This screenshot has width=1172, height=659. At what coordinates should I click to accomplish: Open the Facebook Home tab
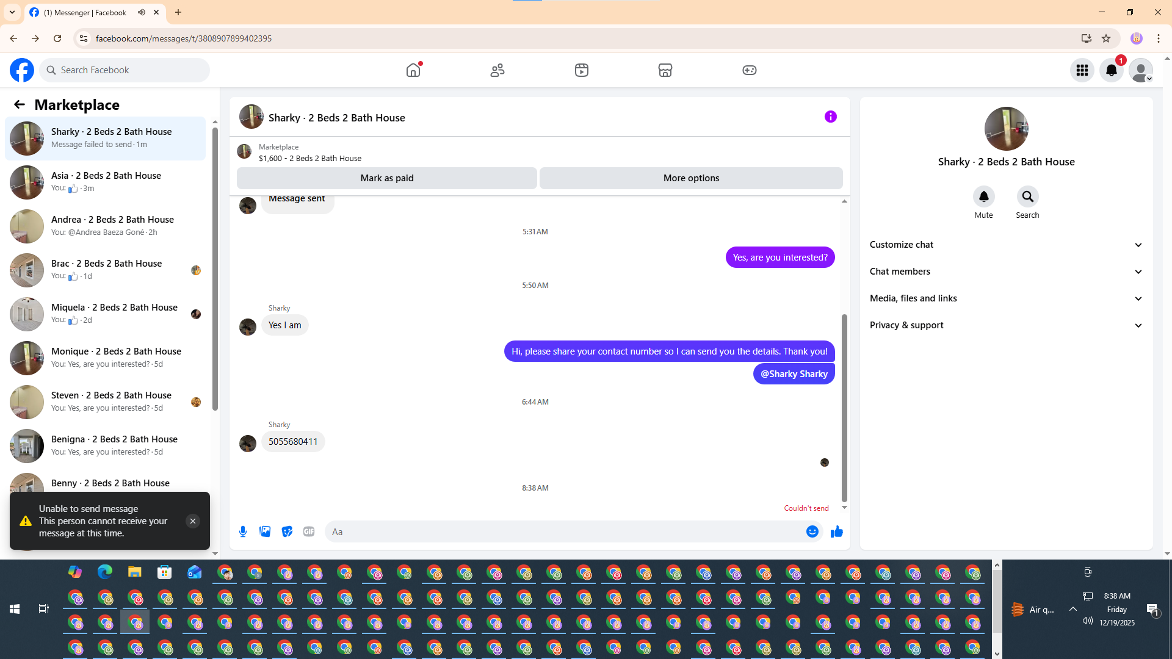tap(413, 70)
